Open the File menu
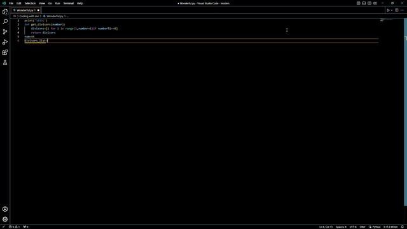Viewport: 407px width, 229px height. click(x=11, y=3)
